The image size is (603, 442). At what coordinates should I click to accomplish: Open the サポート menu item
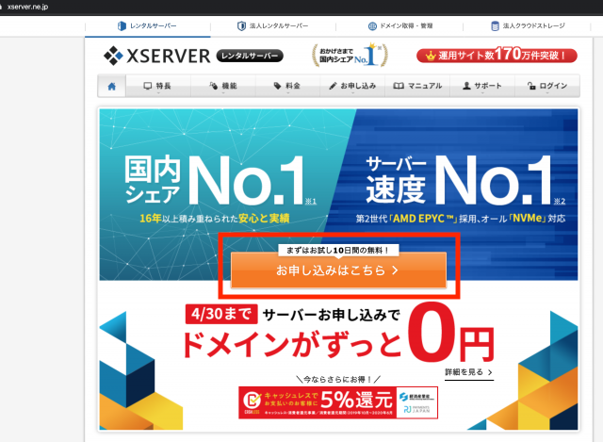click(x=482, y=86)
